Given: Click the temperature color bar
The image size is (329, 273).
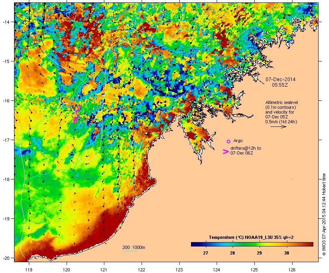Looking at the screenshot, I should pos(252,244).
